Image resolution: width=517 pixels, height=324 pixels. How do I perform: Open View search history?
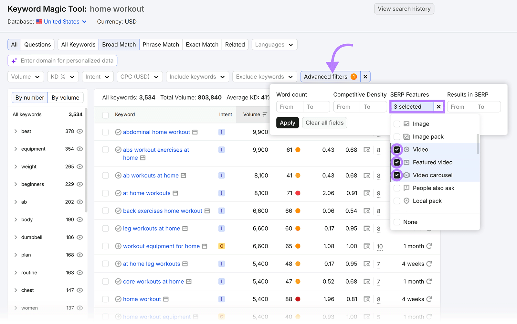[x=404, y=9]
